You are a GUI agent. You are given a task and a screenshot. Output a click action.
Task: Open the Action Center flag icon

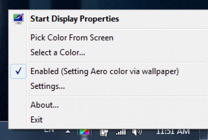click(x=104, y=132)
